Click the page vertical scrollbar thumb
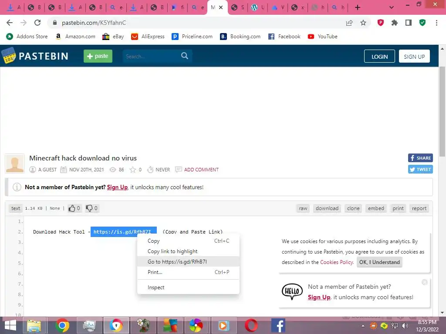This screenshot has width=446, height=334. [442, 111]
